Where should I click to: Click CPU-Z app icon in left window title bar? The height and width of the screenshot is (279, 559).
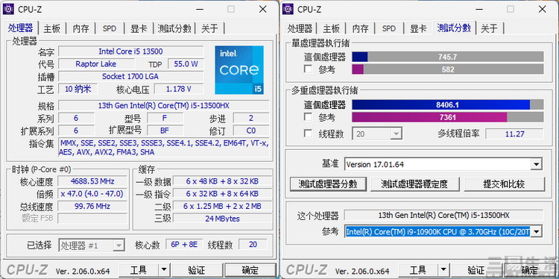[x=8, y=9]
